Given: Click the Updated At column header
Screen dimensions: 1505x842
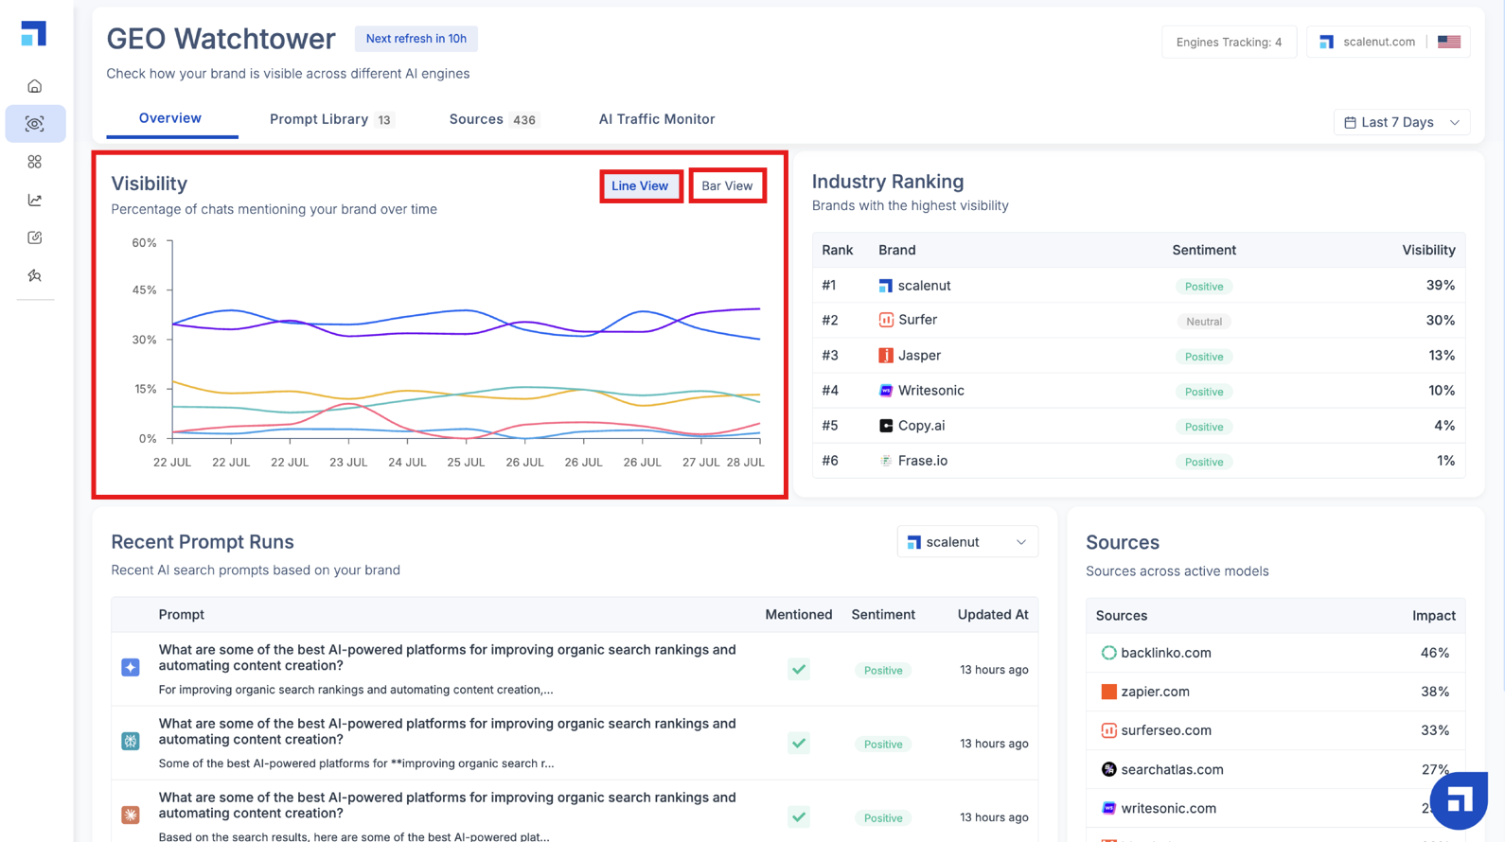Looking at the screenshot, I should click(993, 615).
